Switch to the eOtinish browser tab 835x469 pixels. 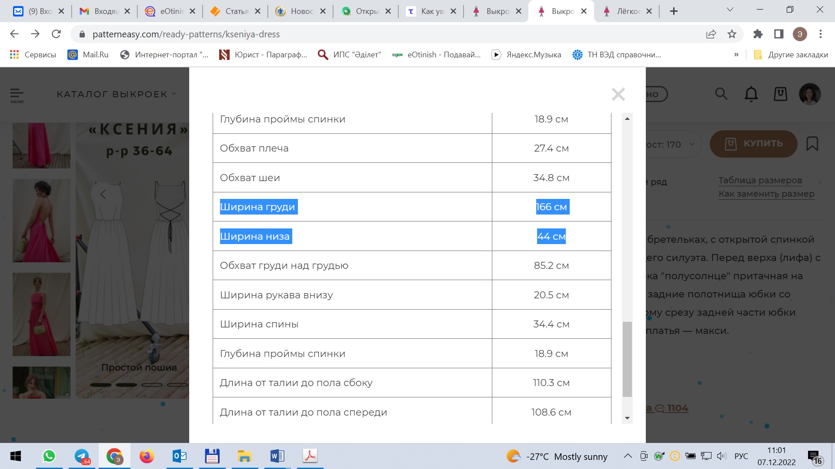tap(170, 11)
